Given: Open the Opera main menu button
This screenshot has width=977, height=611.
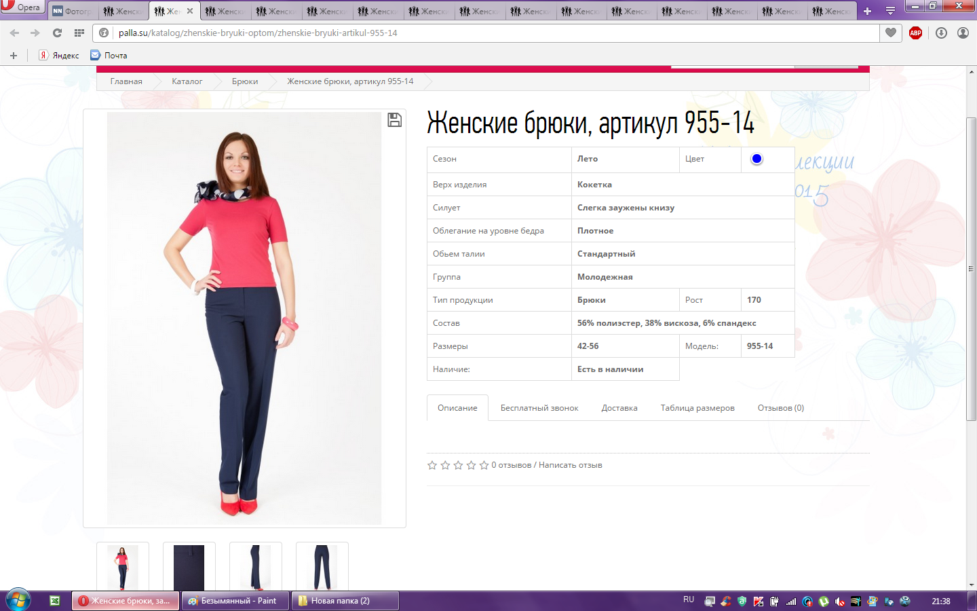Looking at the screenshot, I should click(x=22, y=7).
